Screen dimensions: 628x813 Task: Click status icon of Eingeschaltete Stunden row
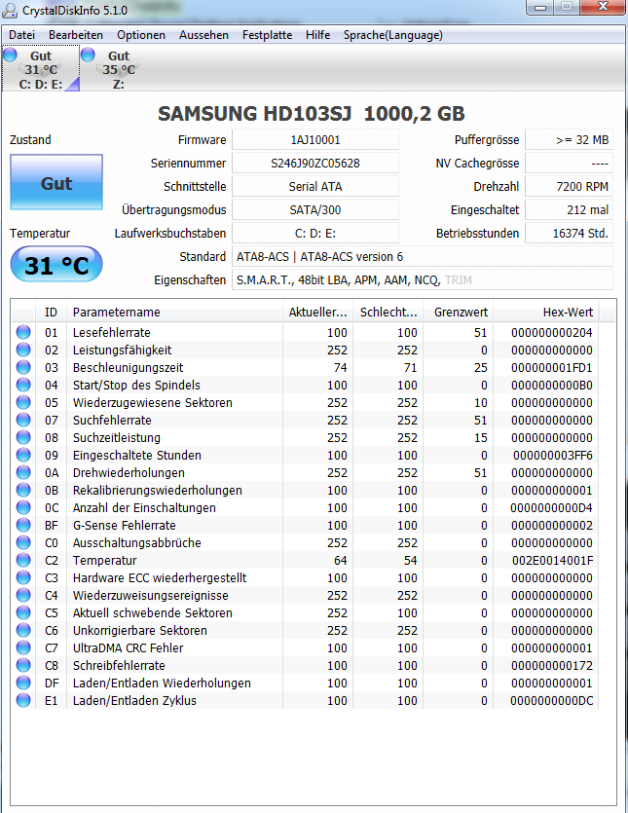[x=23, y=456]
